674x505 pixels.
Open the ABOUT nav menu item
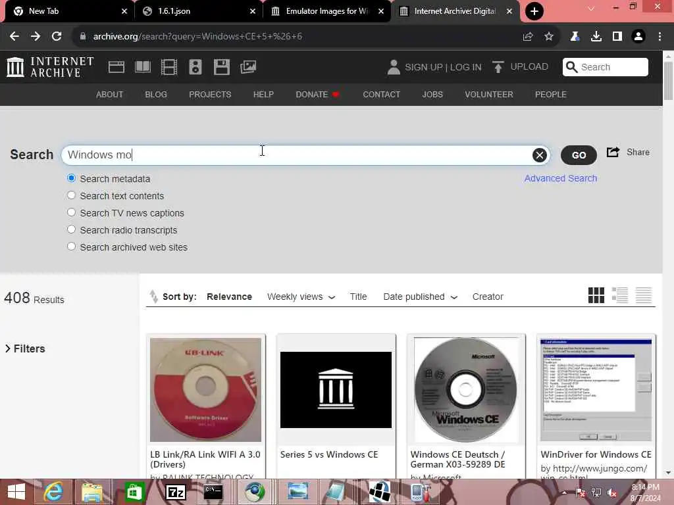point(110,95)
